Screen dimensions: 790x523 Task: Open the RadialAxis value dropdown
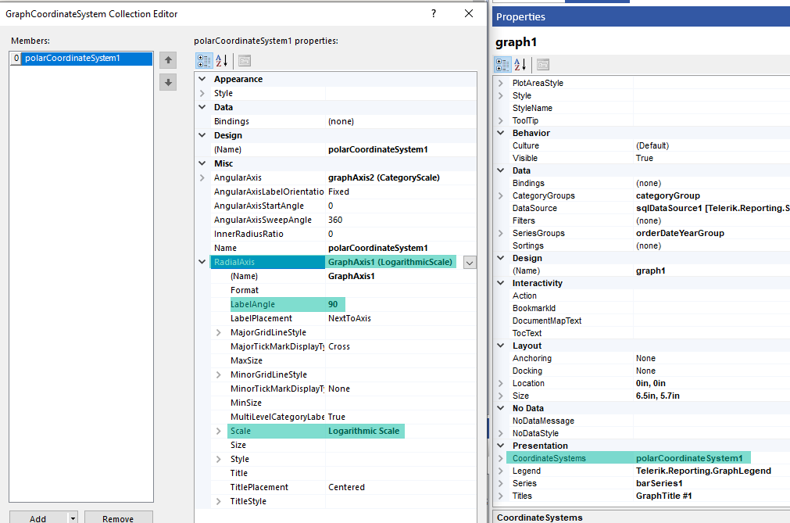470,262
